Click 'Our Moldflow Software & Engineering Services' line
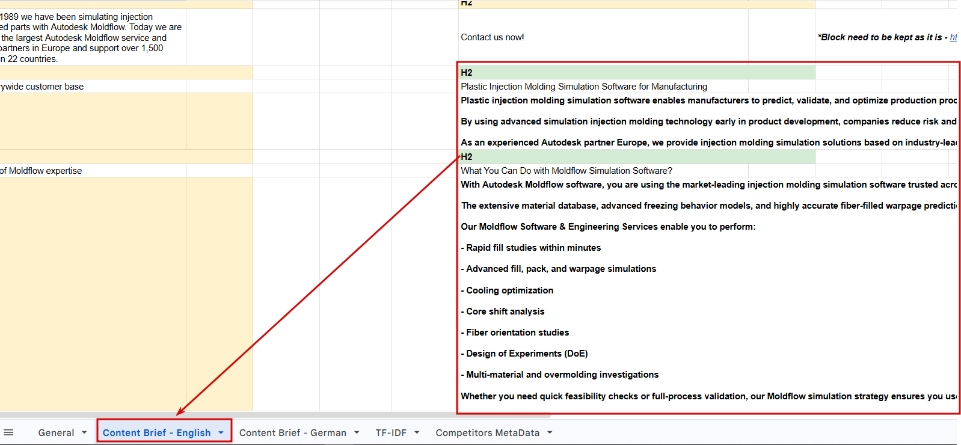961x445 pixels. coord(608,227)
